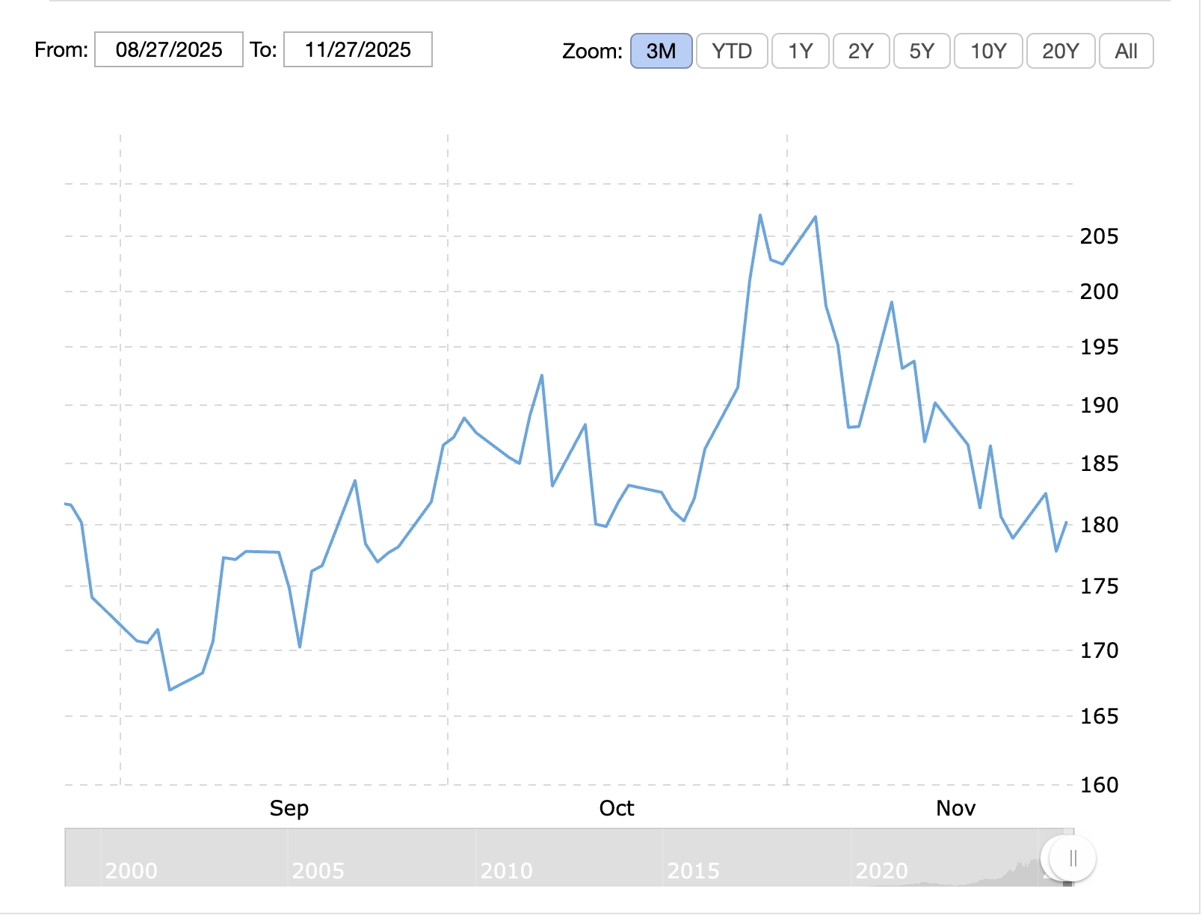The image size is (1202, 915).
Task: Grab the navigator range slider handle
Action: coord(1073,858)
